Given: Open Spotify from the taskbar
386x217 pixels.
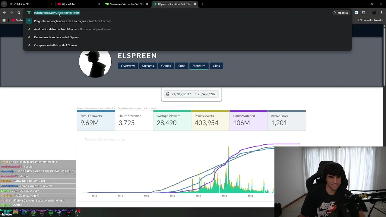Looking at the screenshot, I should pos(51,212).
